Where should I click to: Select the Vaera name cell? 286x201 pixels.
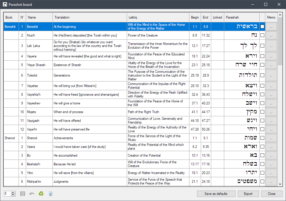point(39,147)
